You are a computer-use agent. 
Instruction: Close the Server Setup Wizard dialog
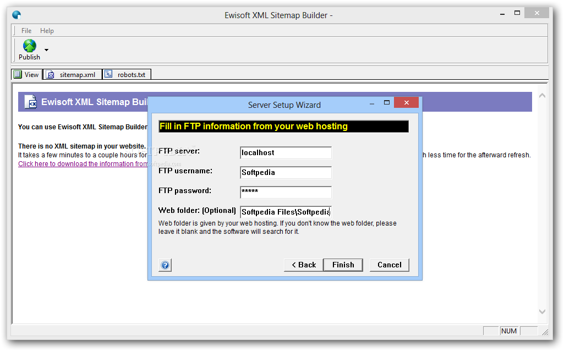tap(406, 102)
